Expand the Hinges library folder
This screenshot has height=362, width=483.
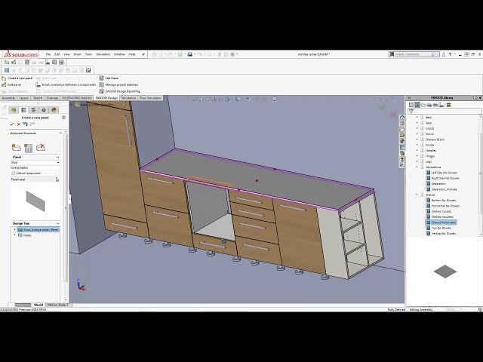(x=417, y=156)
